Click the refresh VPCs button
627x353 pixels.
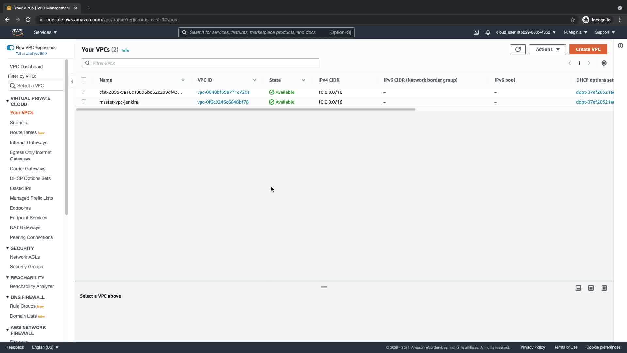(518, 49)
